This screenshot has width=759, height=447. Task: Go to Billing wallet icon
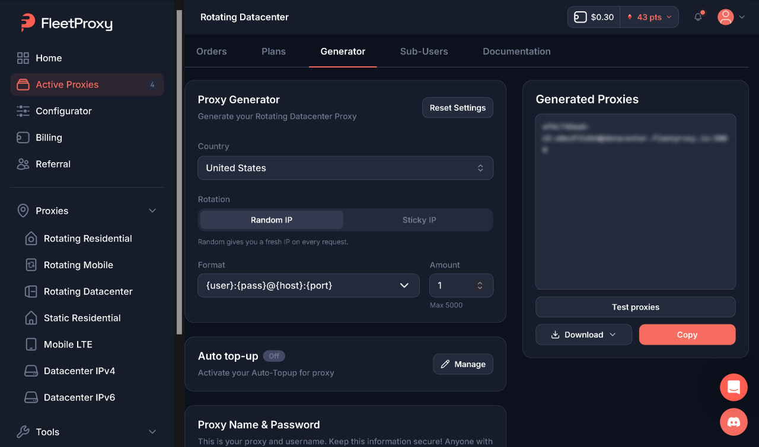click(x=23, y=137)
